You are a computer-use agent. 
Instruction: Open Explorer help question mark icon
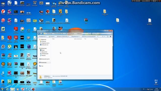[110, 36]
